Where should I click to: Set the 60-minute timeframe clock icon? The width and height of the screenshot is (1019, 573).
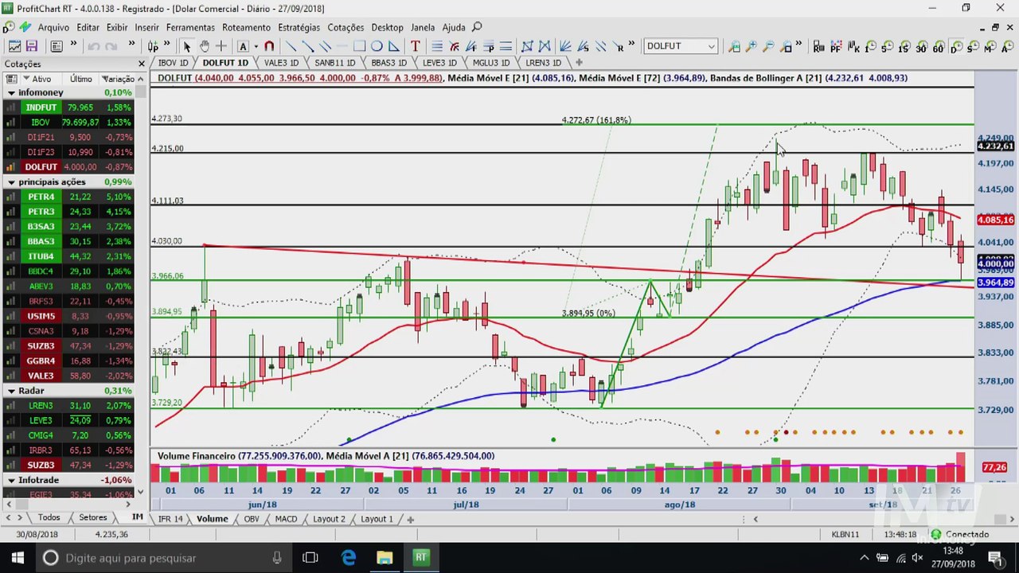point(939,46)
